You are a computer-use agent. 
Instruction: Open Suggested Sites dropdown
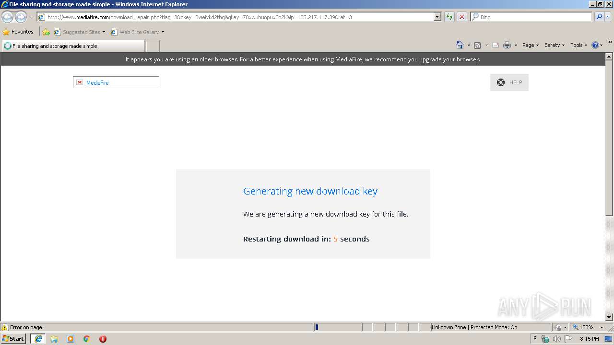click(x=104, y=32)
